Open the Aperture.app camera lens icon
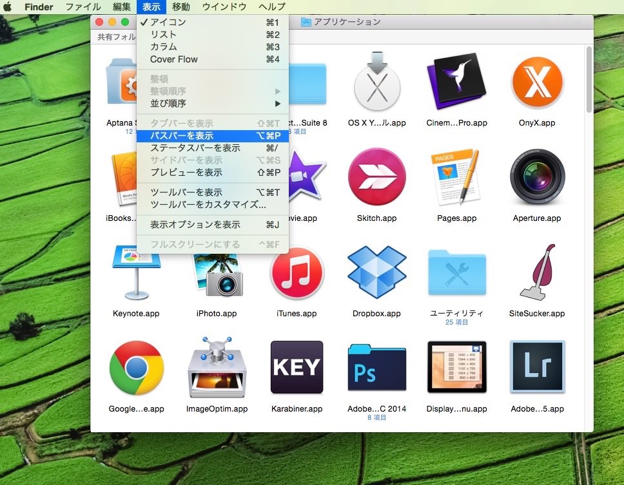The height and width of the screenshot is (485, 624). (537, 177)
